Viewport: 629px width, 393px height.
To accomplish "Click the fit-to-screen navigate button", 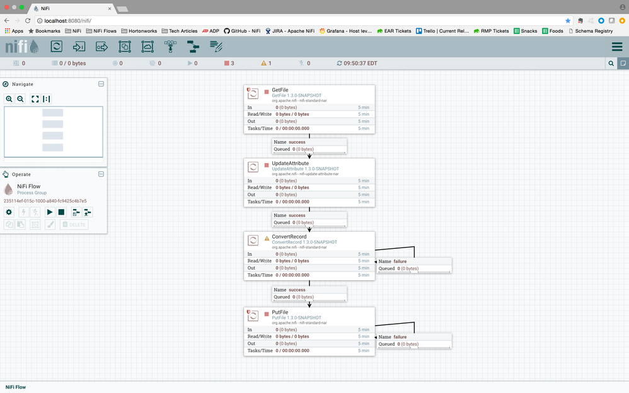I will click(x=35, y=99).
